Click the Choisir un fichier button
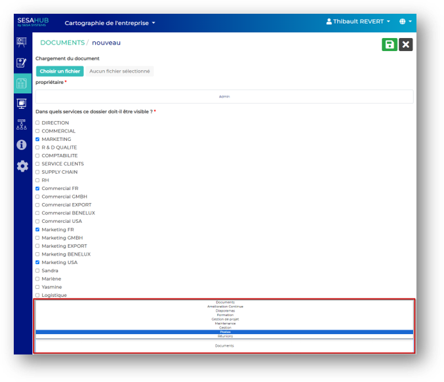 click(x=60, y=71)
